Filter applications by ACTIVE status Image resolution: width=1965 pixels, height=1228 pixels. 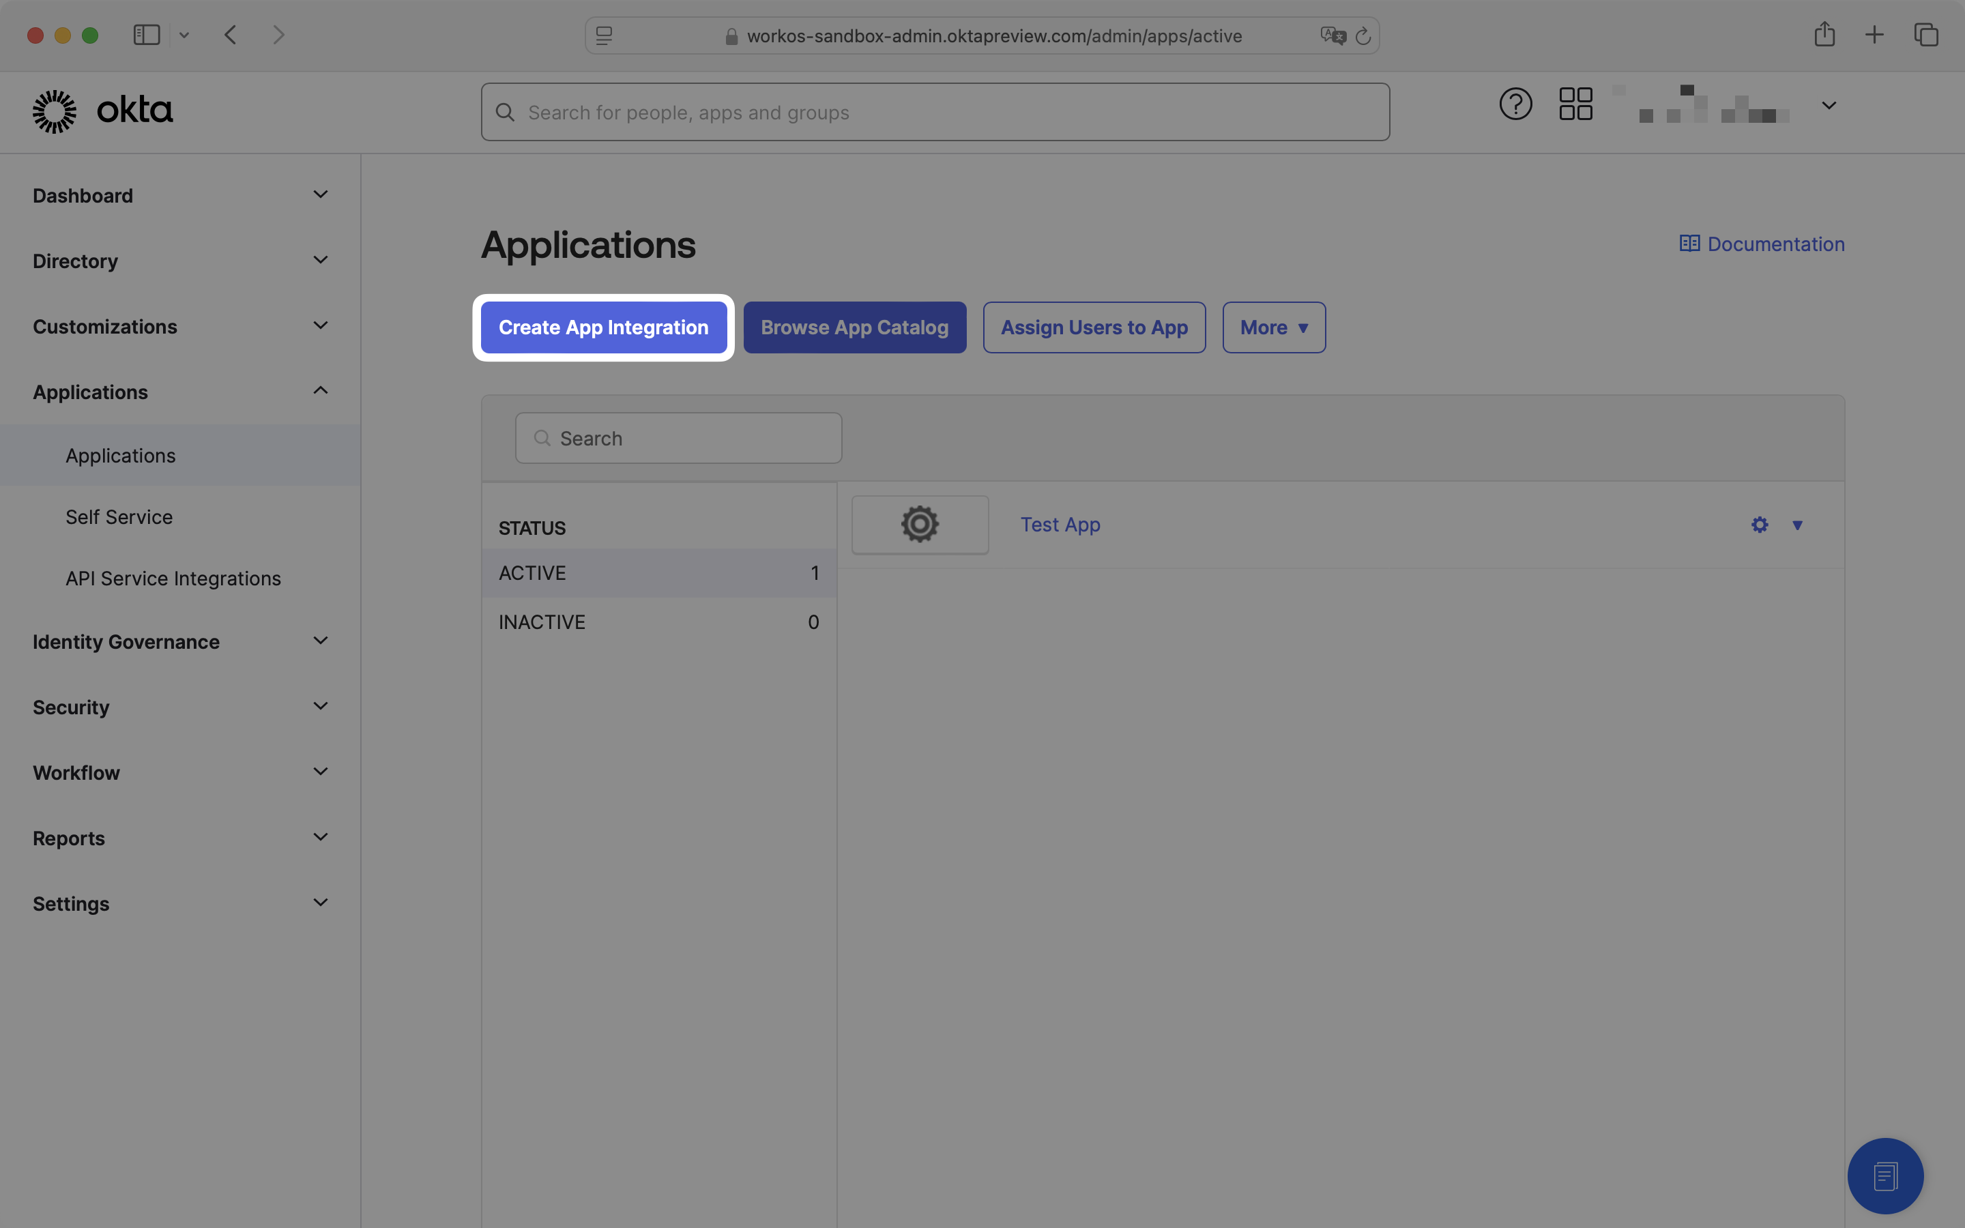coord(658,572)
